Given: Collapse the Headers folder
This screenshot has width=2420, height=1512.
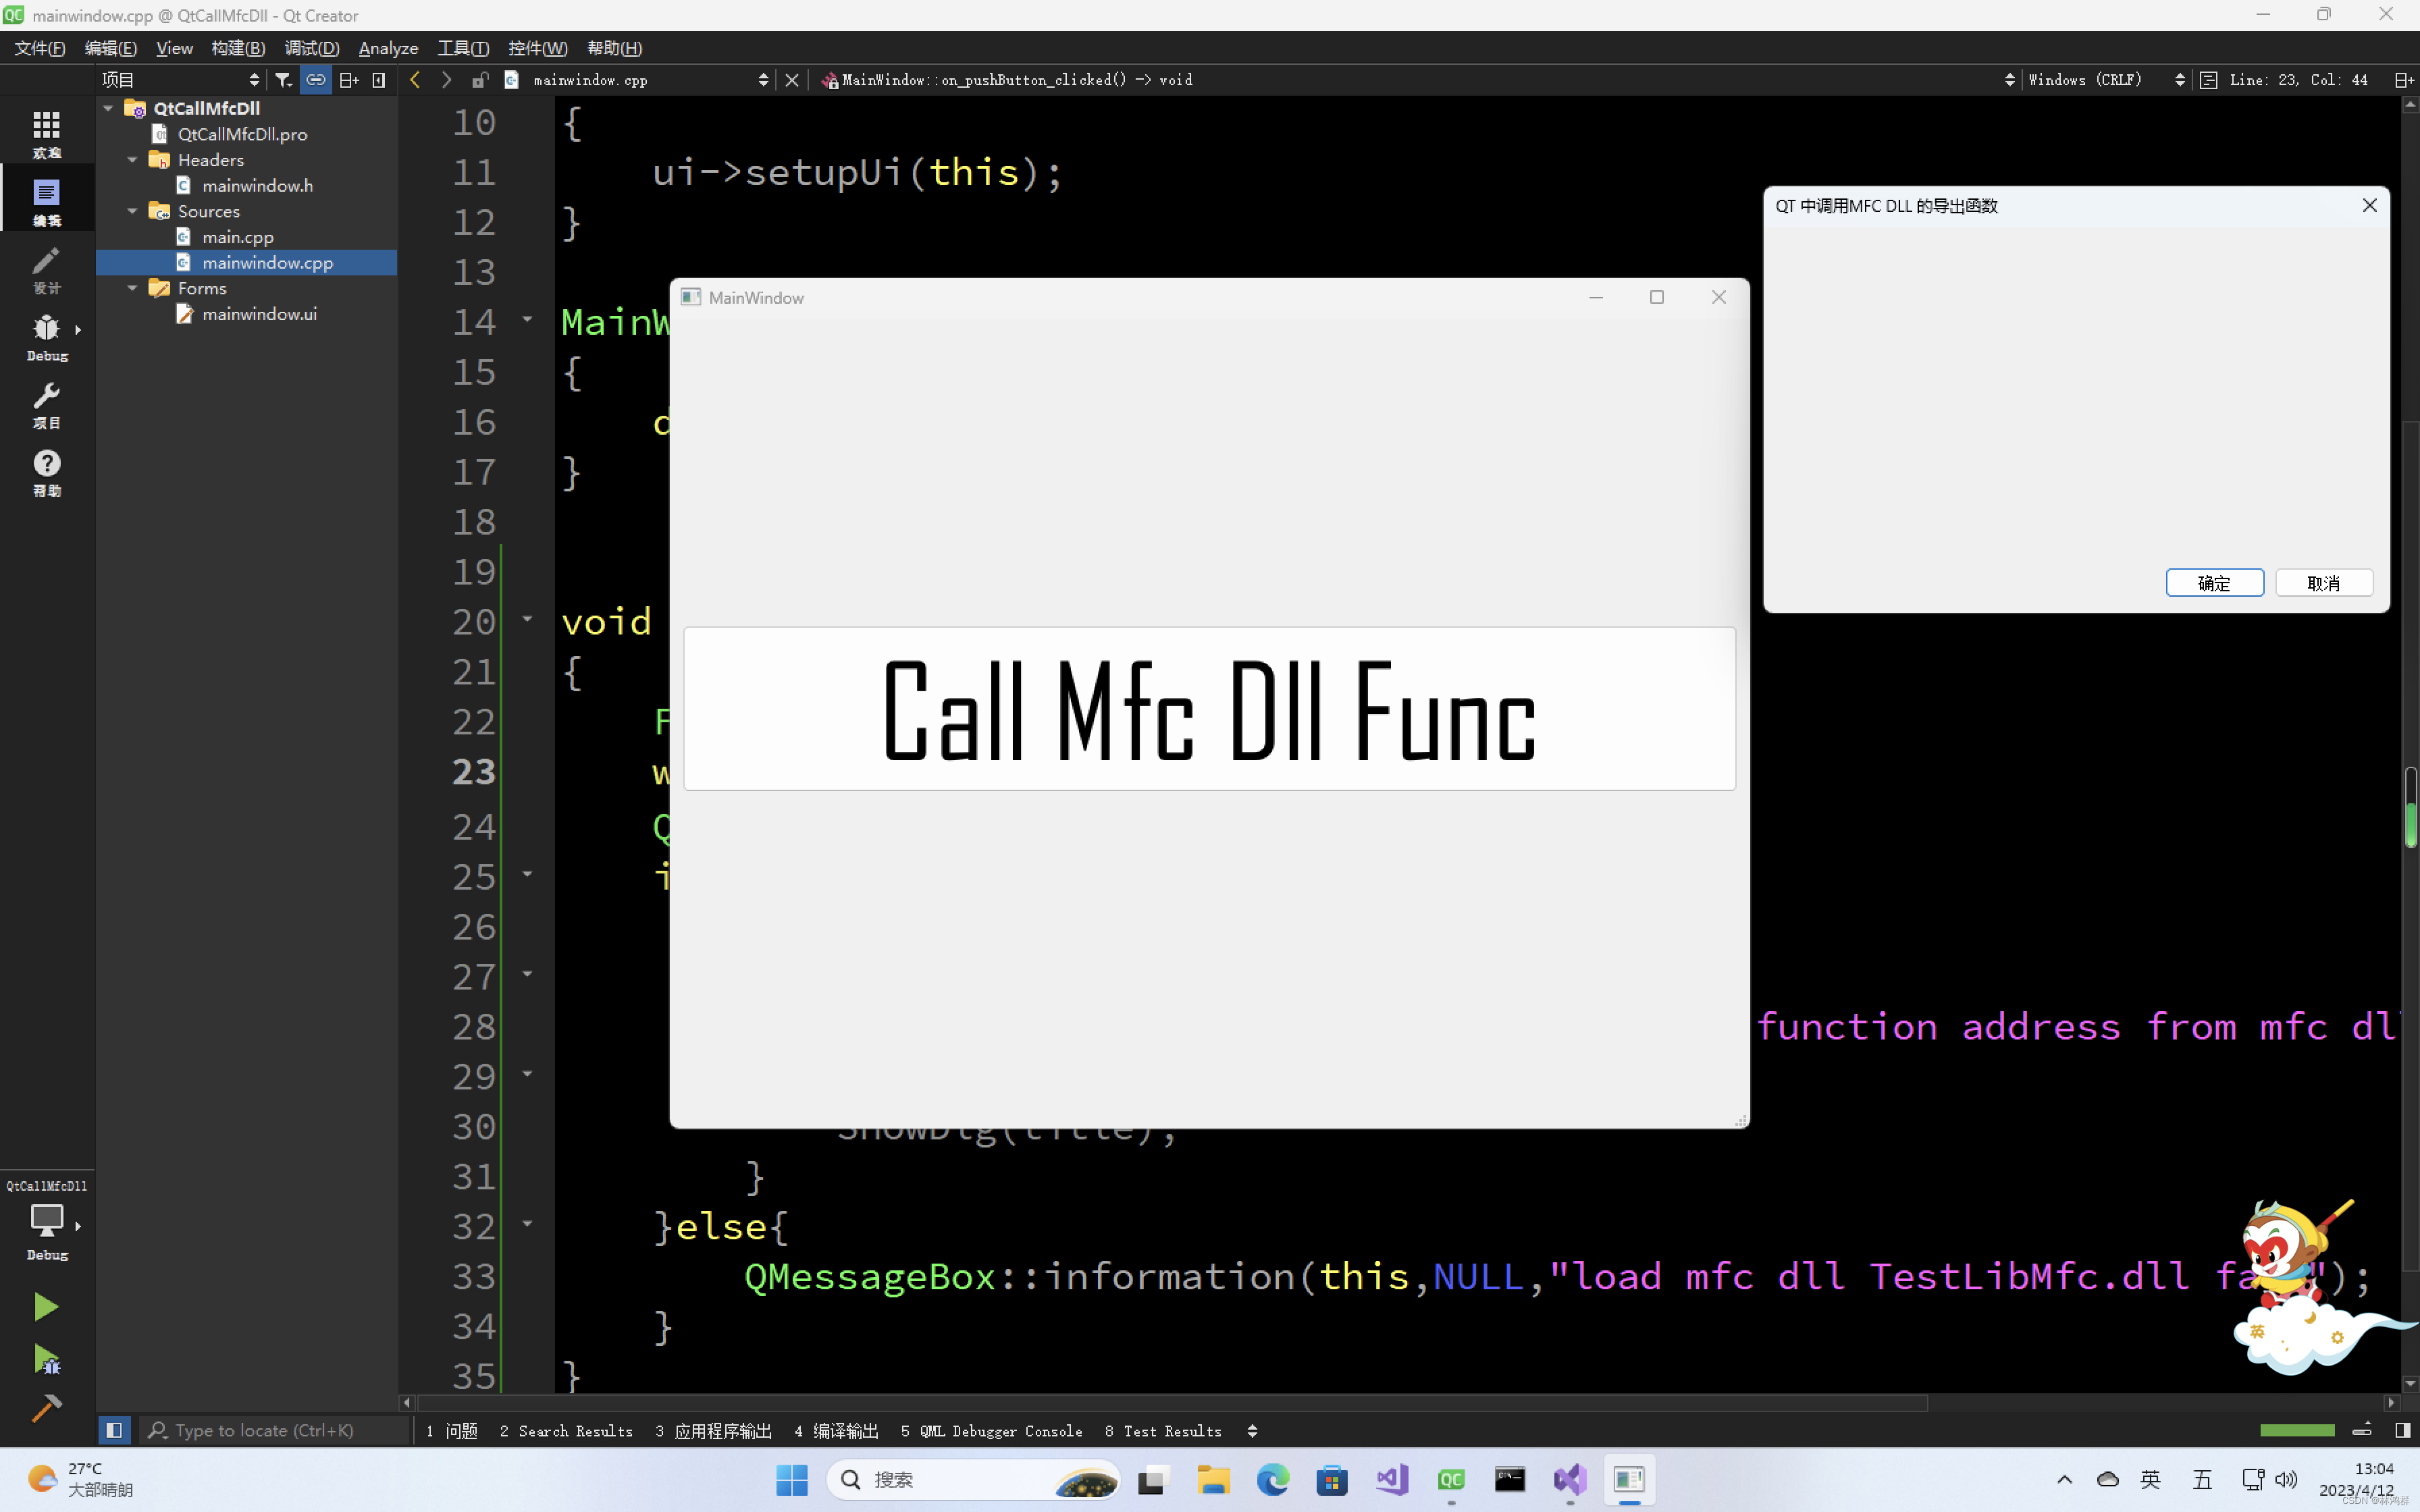Looking at the screenshot, I should 132,160.
